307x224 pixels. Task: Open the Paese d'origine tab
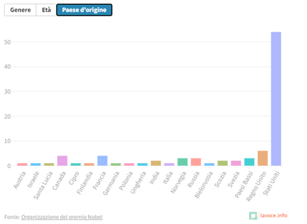(84, 10)
